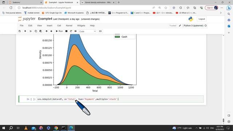Open 'matlab torrent' bookmark
Viewport: 233px width, 131px height.
point(32,13)
